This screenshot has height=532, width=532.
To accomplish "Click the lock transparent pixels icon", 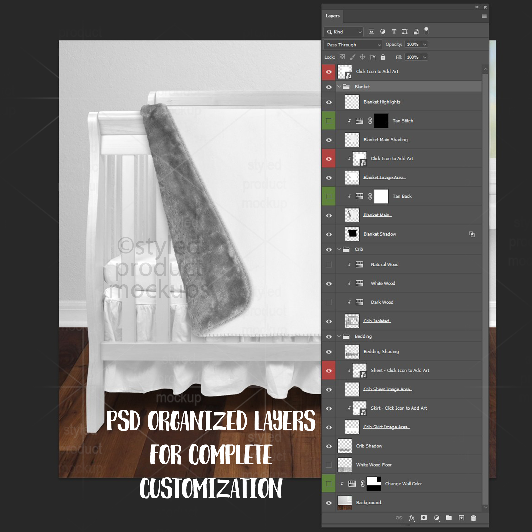I will [342, 57].
